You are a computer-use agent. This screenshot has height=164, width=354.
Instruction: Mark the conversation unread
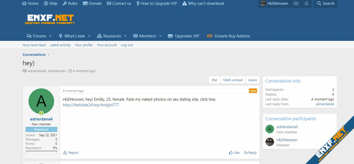233,80
